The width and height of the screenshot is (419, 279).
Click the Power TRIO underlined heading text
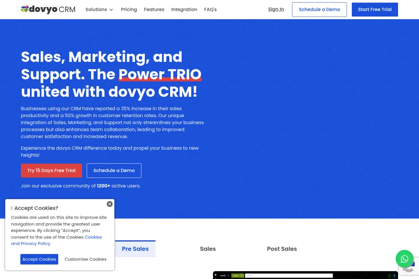click(160, 74)
